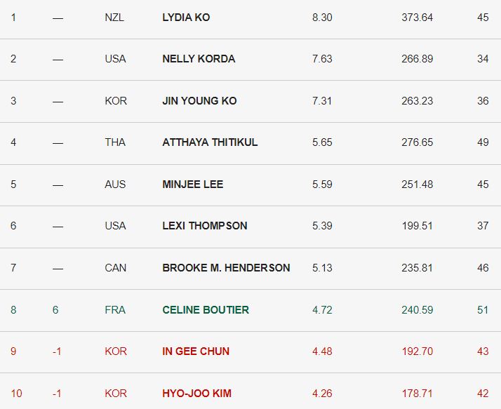Click events played 49 value
Screen dimensions: 501x409
tap(483, 142)
